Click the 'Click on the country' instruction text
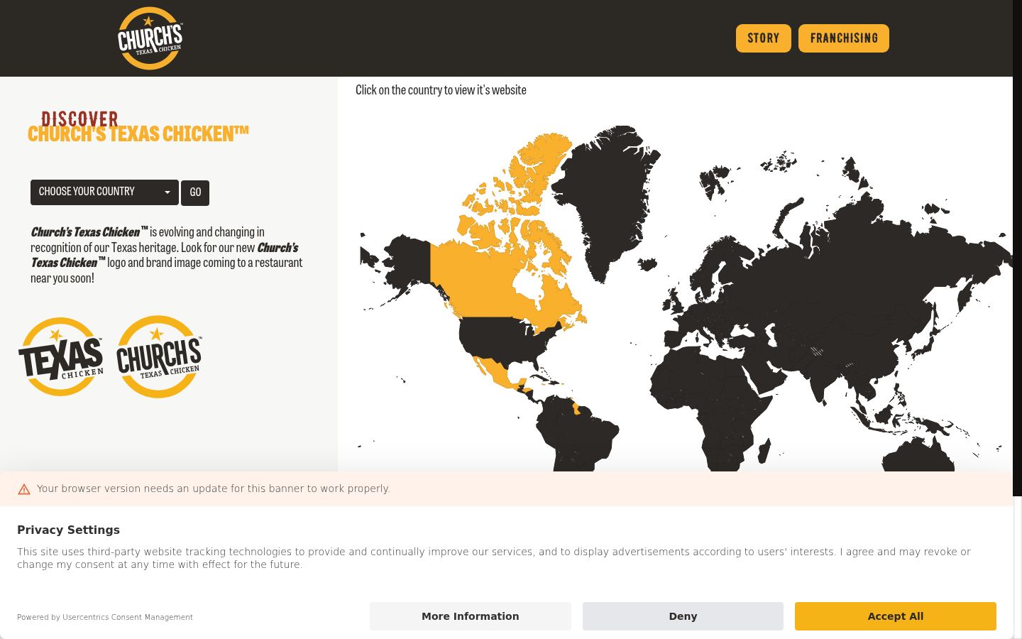This screenshot has width=1022, height=639. click(441, 90)
